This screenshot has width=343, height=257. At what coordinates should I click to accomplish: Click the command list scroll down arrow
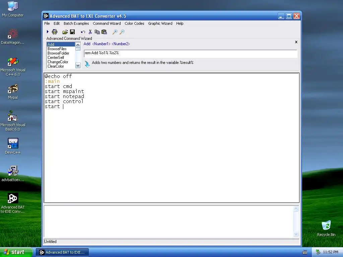coord(78,65)
